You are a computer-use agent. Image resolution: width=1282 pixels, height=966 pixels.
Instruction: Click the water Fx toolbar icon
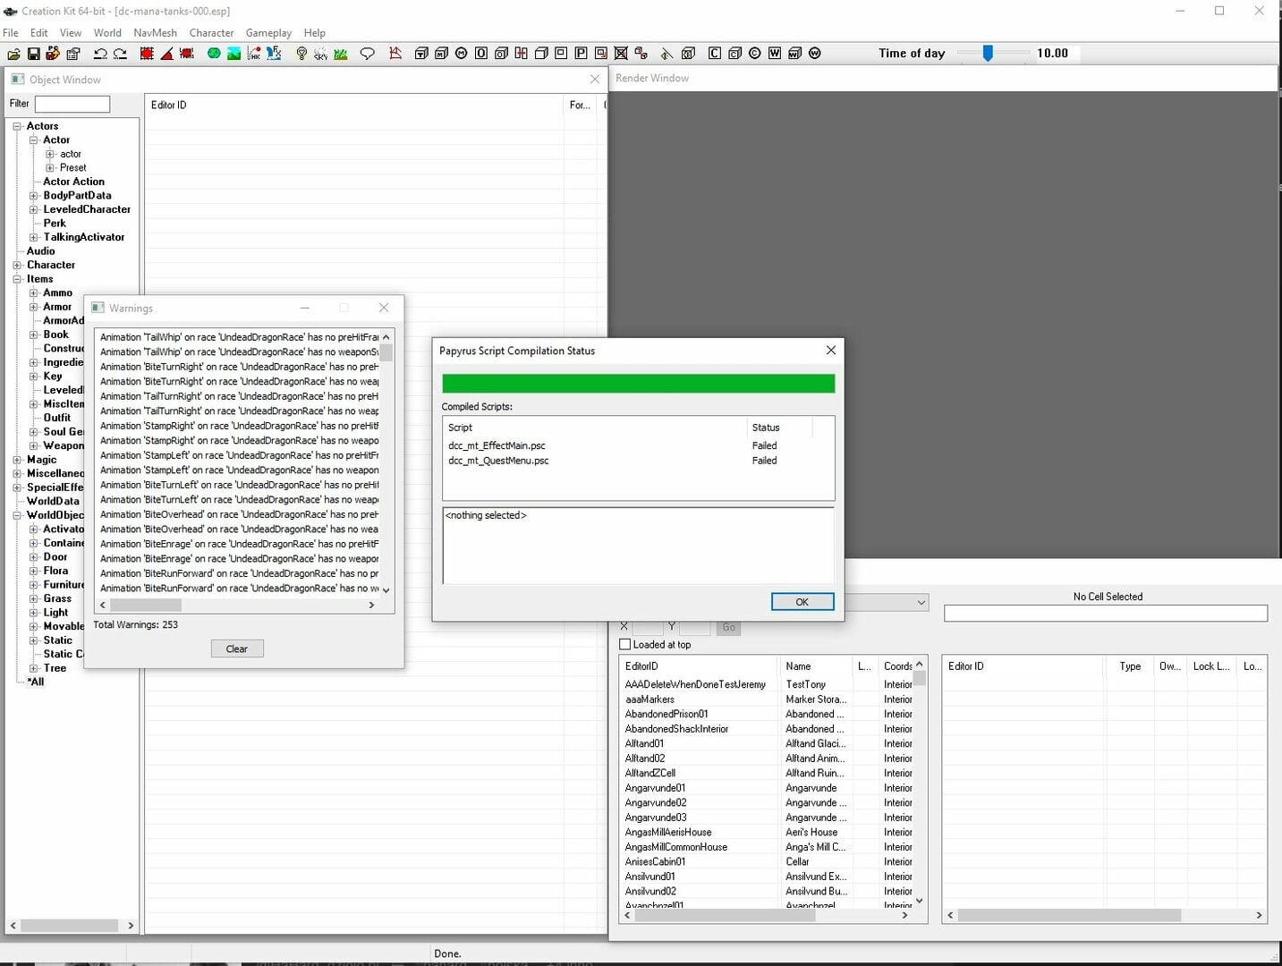(274, 54)
